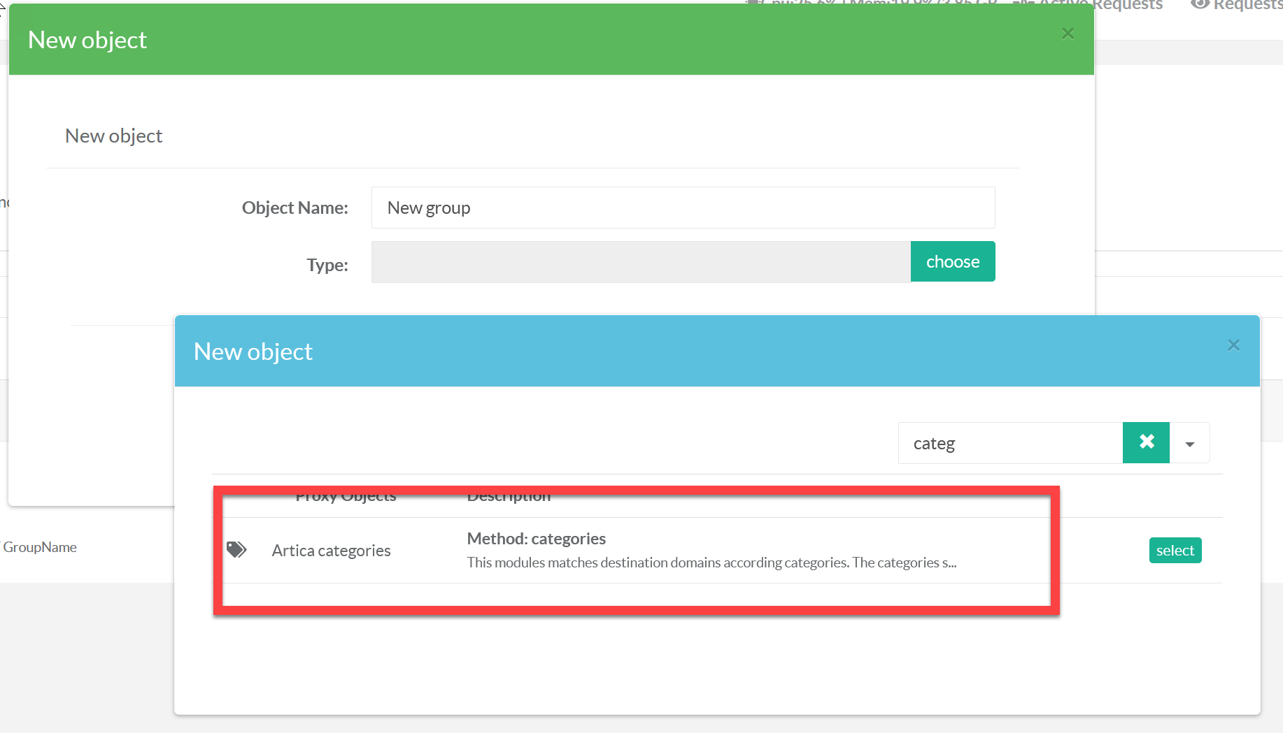Image resolution: width=1283 pixels, height=733 pixels.
Task: Sort by the Proxy Objects column header
Action: tap(346, 497)
